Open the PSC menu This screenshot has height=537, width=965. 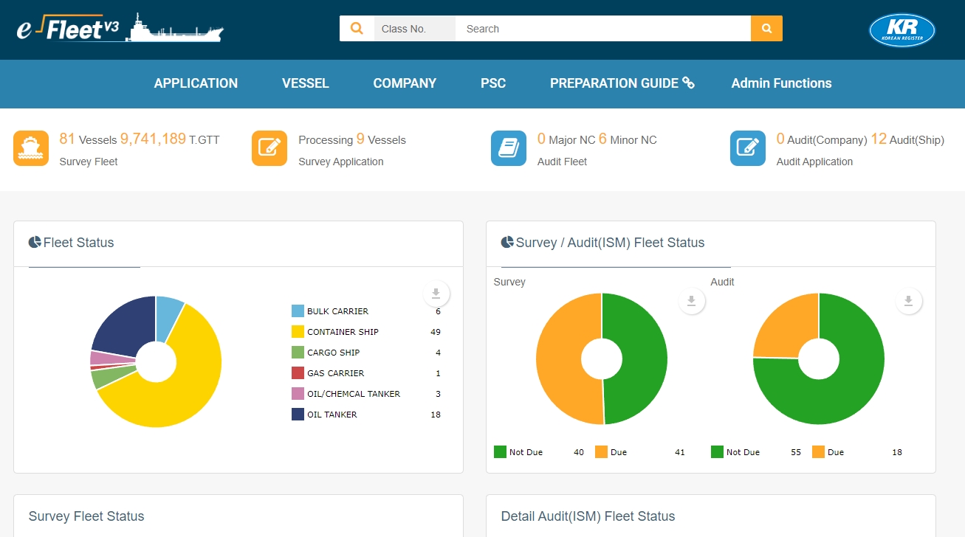(493, 83)
